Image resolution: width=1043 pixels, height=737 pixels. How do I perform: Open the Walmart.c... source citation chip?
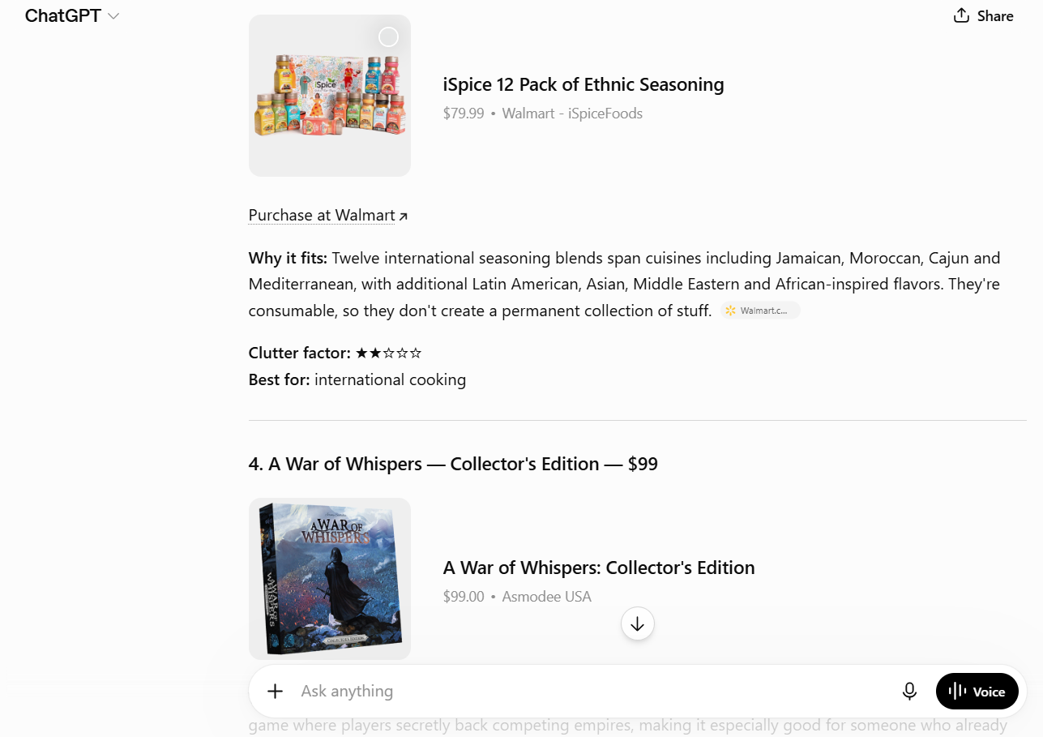pyautogui.click(x=761, y=311)
